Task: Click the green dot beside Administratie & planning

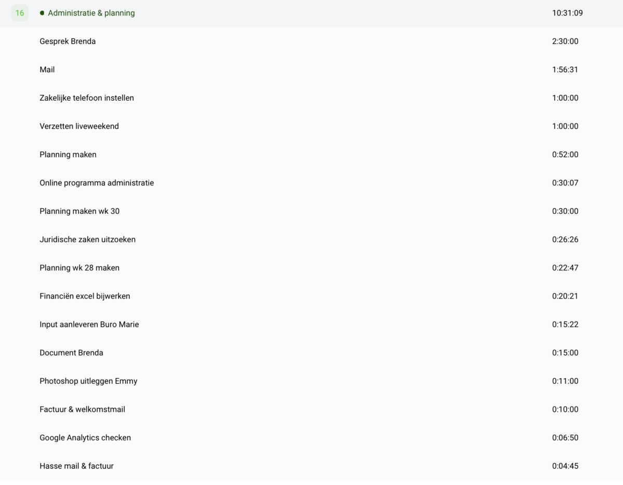Action: pyautogui.click(x=42, y=13)
